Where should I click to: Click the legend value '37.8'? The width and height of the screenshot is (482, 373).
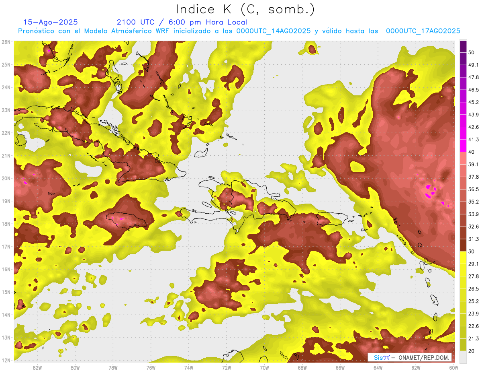pos(473,177)
